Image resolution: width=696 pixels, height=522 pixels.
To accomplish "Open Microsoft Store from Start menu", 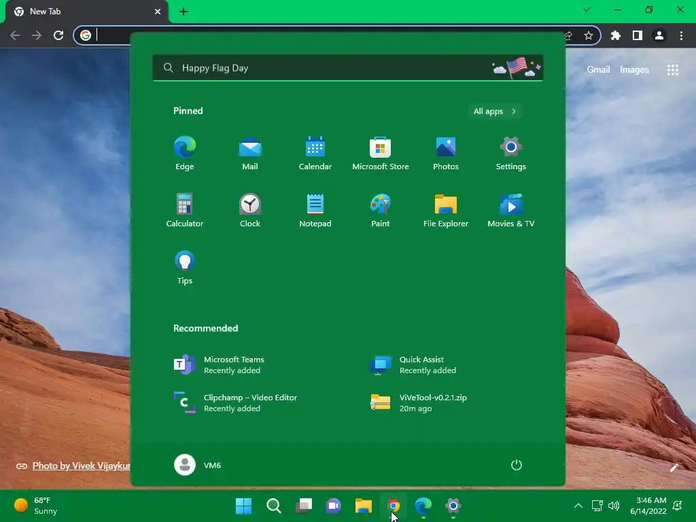I will point(381,153).
